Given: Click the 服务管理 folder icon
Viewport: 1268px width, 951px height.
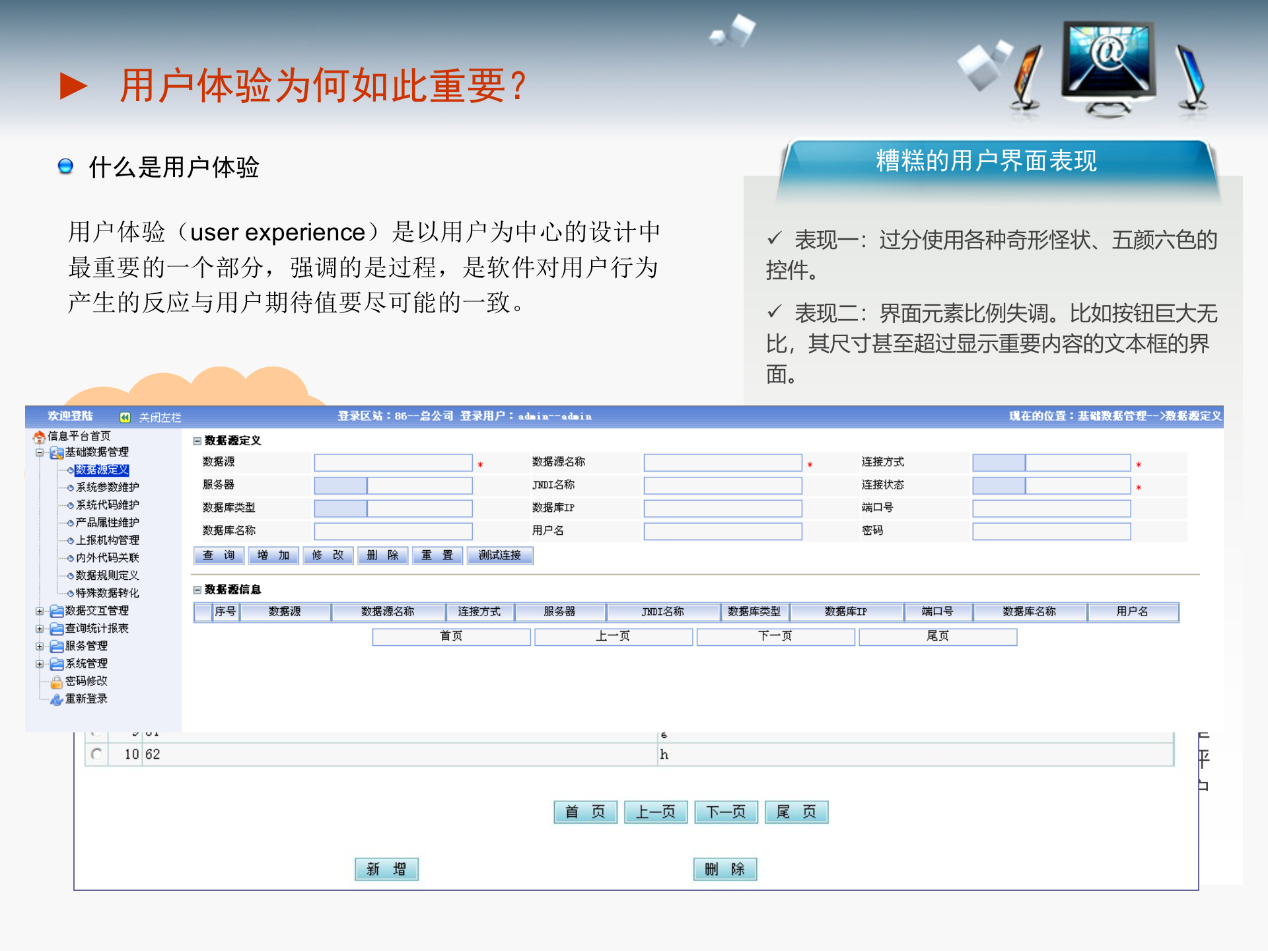Looking at the screenshot, I should point(57,646).
